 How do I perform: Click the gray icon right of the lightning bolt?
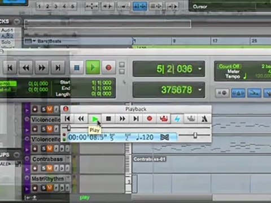[x=191, y=118]
